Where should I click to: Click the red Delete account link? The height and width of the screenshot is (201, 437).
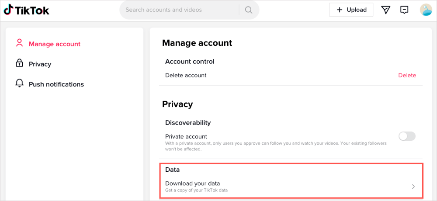point(407,75)
